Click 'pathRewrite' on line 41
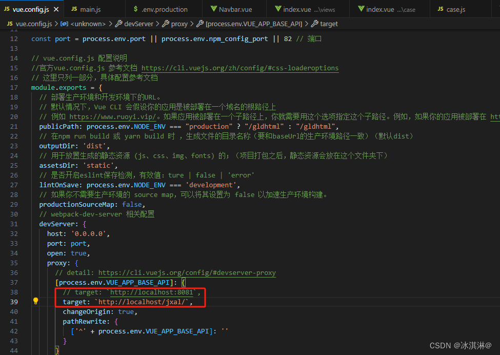The height and width of the screenshot is (355, 500). click(85, 322)
